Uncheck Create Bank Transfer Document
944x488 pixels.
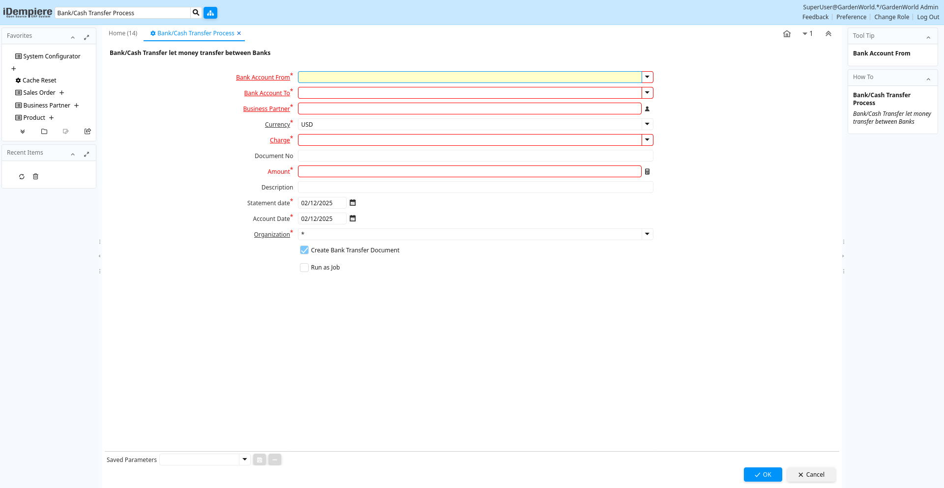click(x=304, y=250)
